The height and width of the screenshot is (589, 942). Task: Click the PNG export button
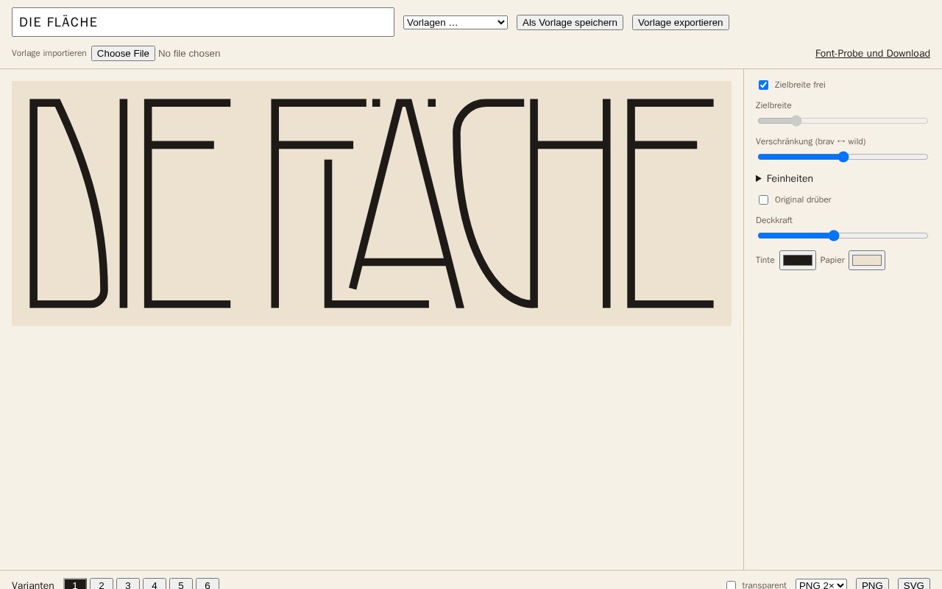pyautogui.click(x=872, y=584)
